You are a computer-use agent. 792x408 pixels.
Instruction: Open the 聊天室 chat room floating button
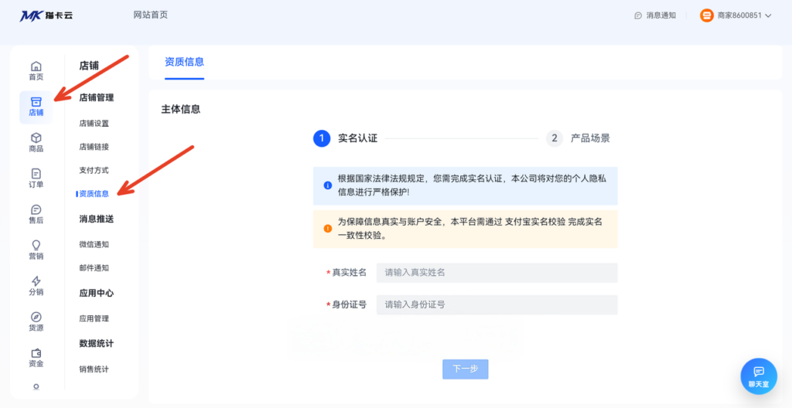(x=759, y=376)
